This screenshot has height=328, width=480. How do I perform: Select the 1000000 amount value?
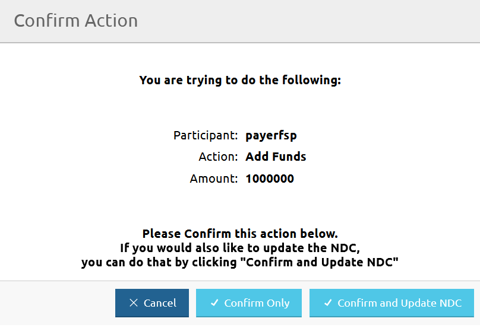tap(270, 179)
